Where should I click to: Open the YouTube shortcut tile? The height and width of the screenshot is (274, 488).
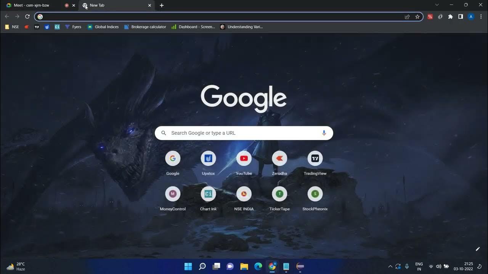point(244,163)
